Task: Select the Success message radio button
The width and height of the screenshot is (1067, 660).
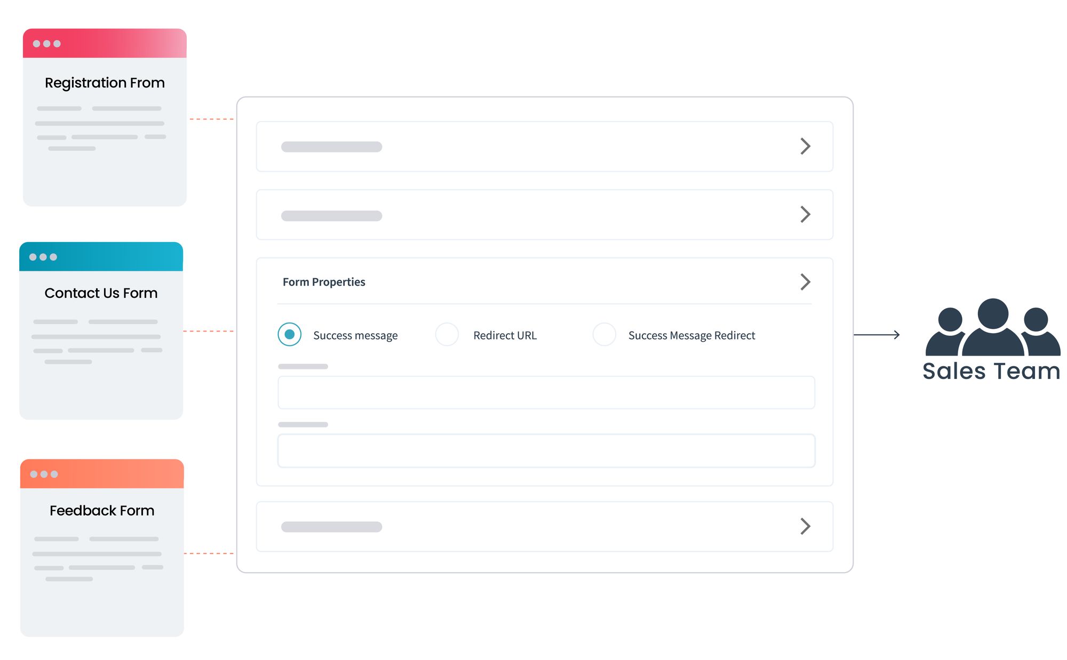Action: [x=289, y=334]
